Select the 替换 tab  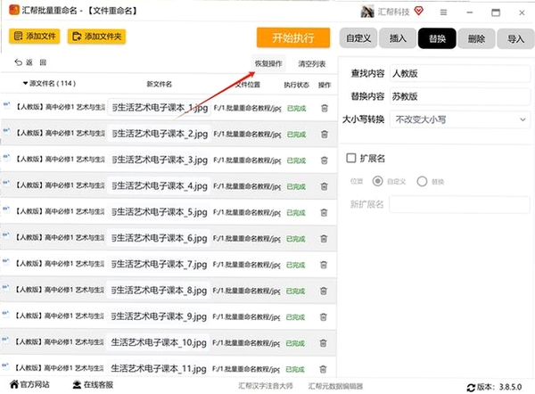(437, 38)
